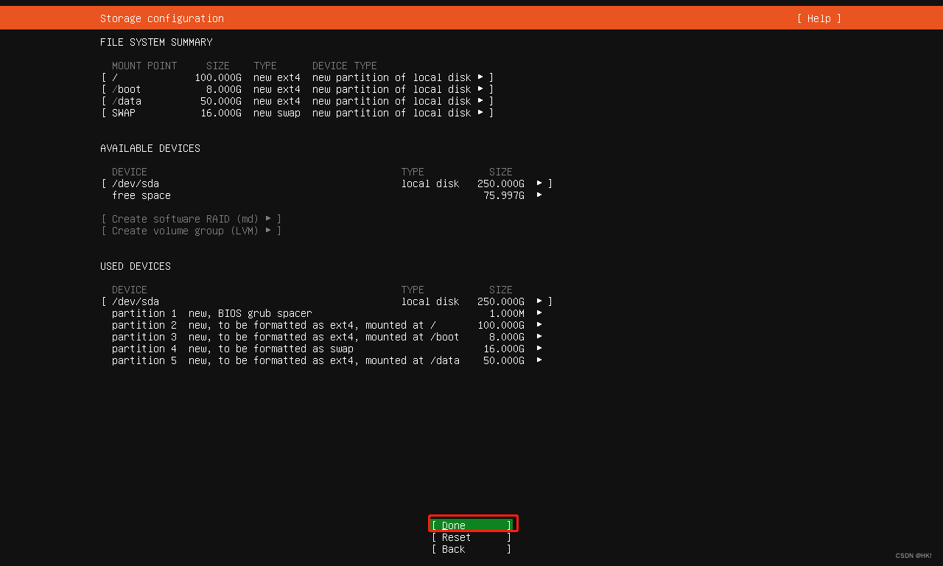The height and width of the screenshot is (566, 943).
Task: Click the 1.000M size of partition 1
Action: (x=507, y=313)
